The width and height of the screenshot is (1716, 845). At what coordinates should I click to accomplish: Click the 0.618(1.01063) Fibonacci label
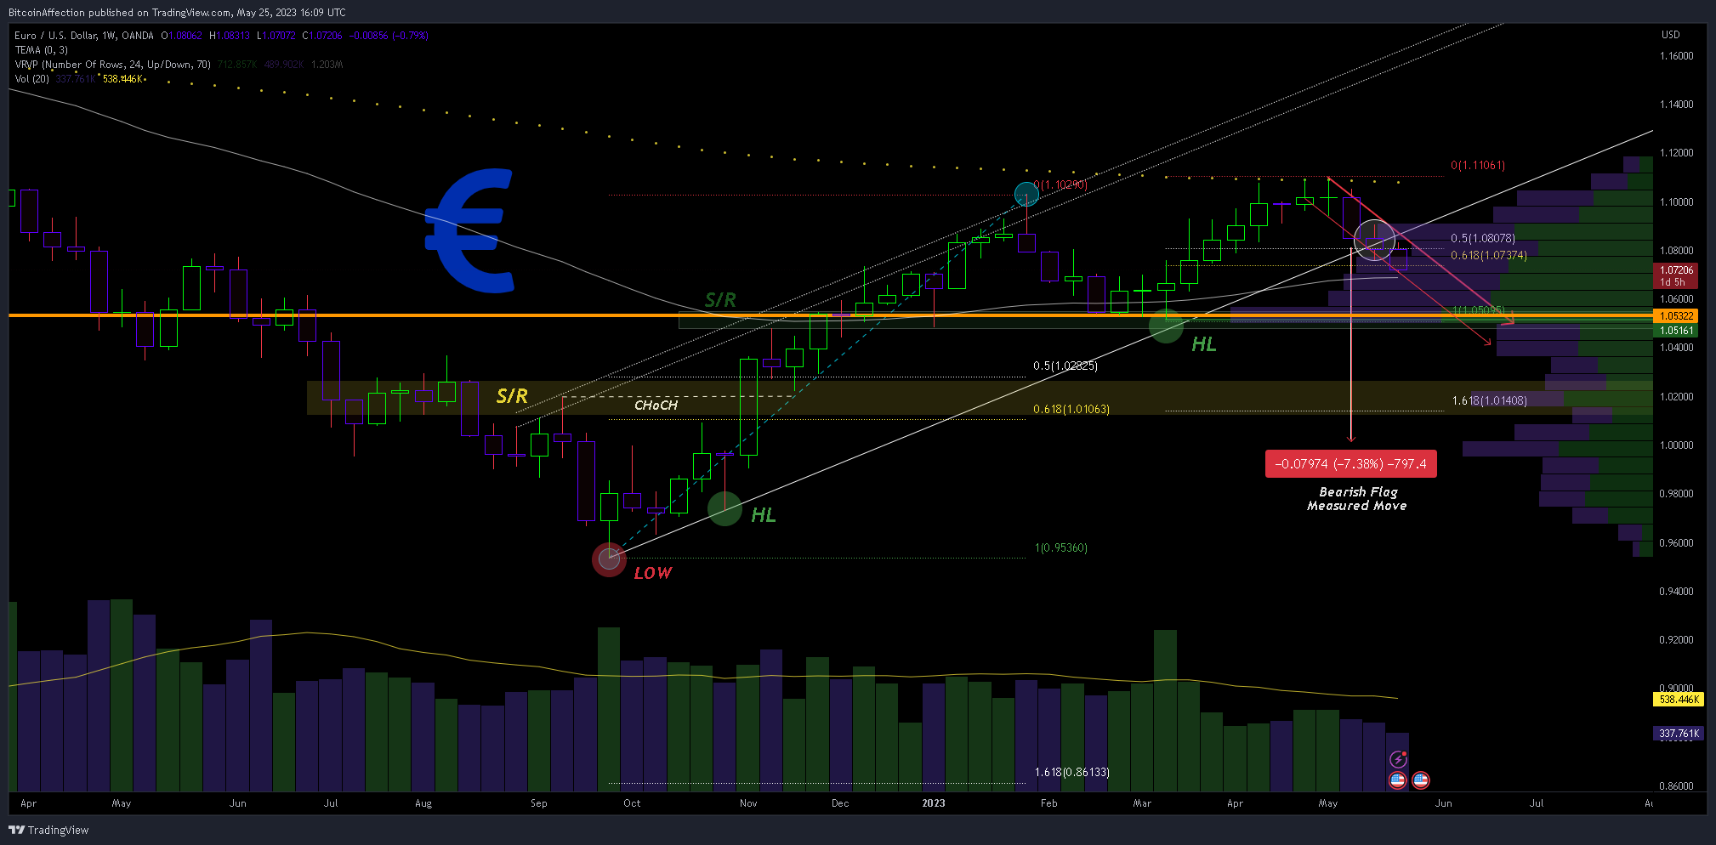pos(1071,410)
